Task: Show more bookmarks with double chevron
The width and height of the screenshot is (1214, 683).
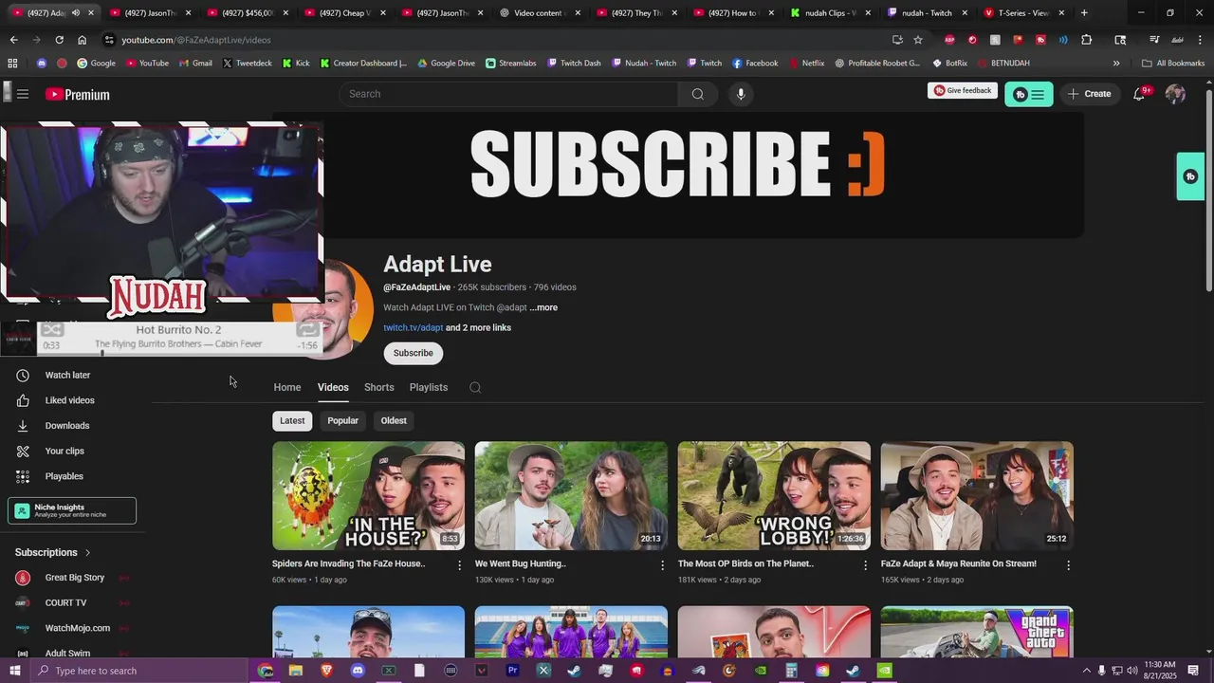Action: tap(1116, 63)
